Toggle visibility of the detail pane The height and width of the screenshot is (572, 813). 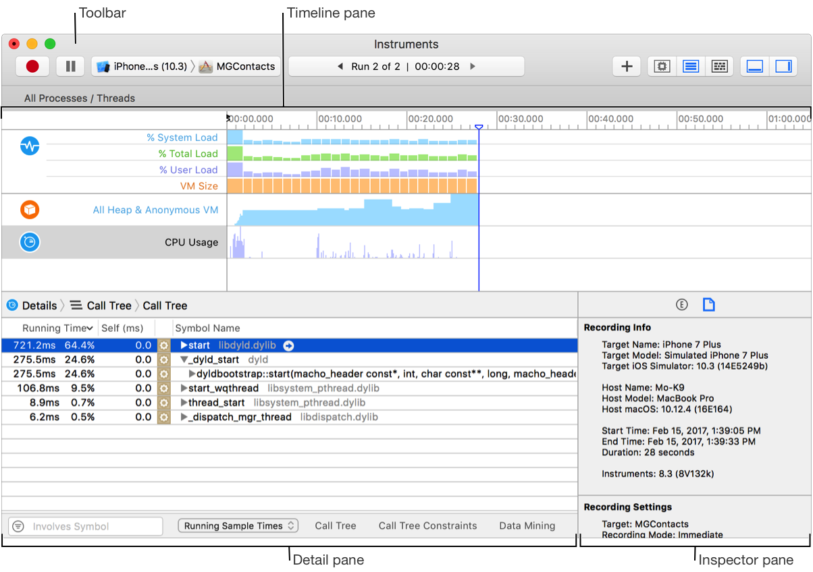(x=754, y=66)
